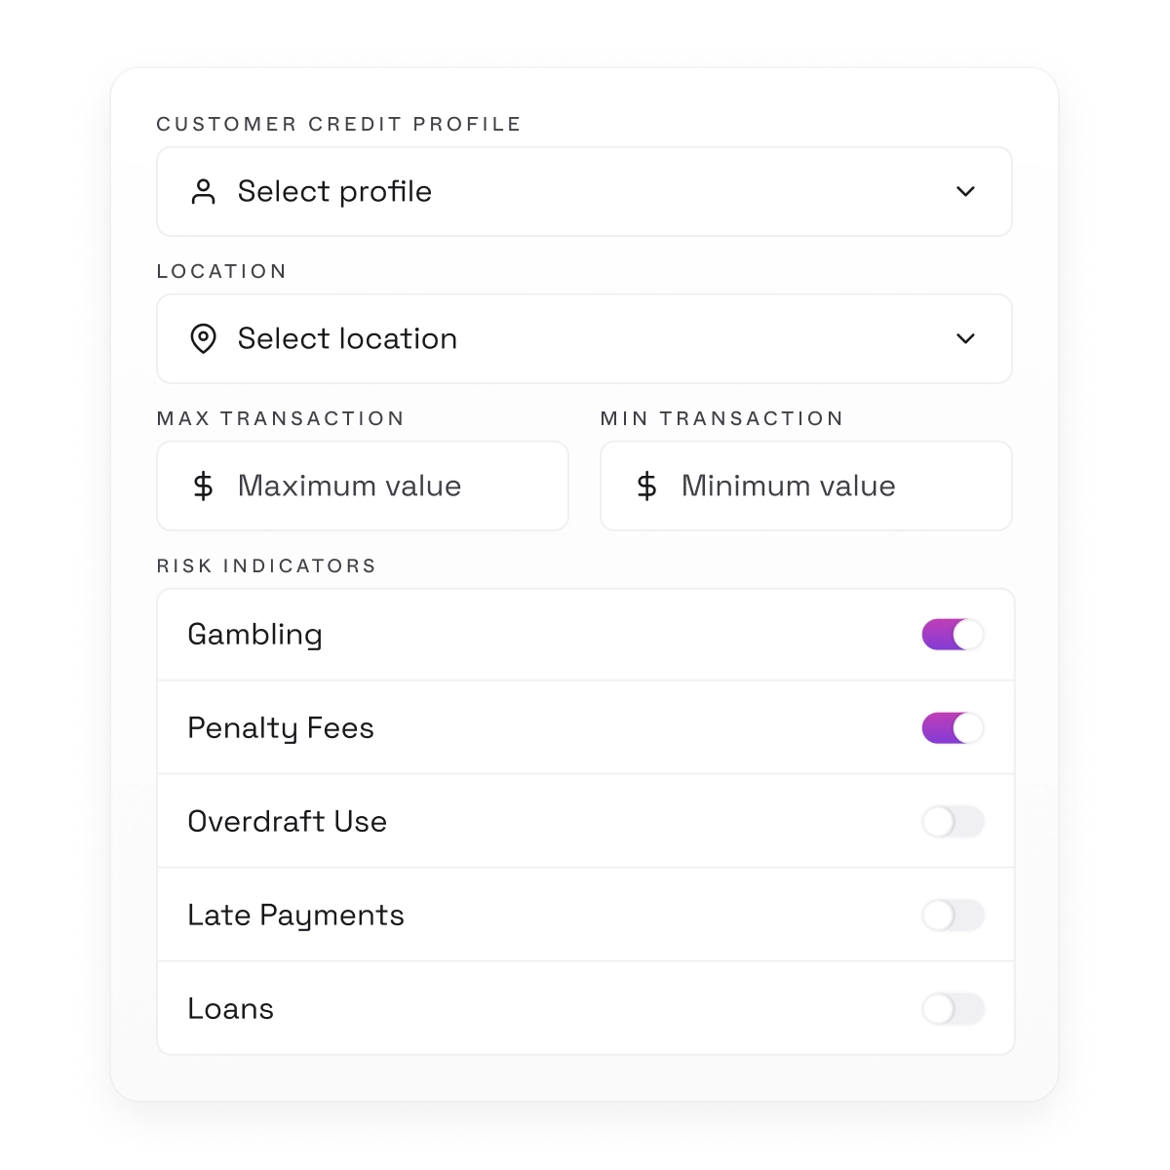Click the Late Payments label
The width and height of the screenshot is (1170, 1170).
pos(295,916)
